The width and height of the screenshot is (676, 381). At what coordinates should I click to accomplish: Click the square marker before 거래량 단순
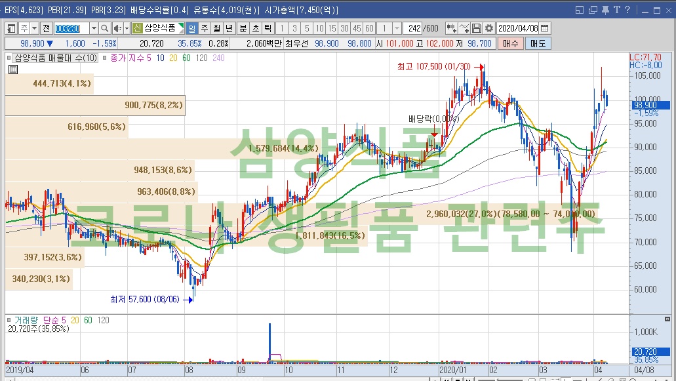point(9,320)
